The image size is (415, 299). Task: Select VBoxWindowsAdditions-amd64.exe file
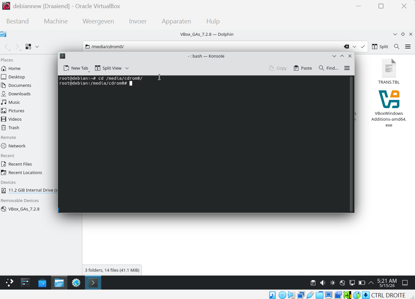pos(389,109)
